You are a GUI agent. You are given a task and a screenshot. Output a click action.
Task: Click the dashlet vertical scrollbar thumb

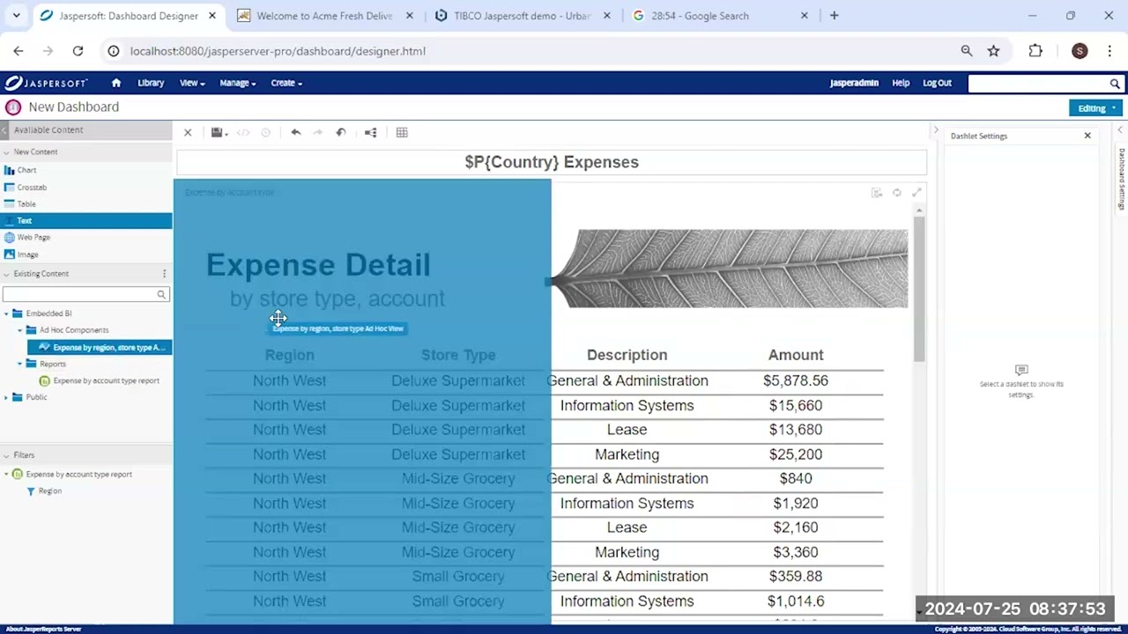919,287
